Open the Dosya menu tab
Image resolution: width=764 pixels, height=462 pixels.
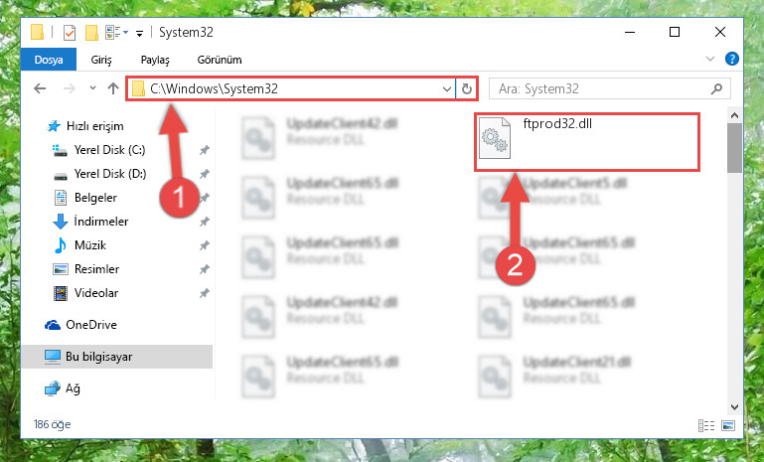point(49,60)
